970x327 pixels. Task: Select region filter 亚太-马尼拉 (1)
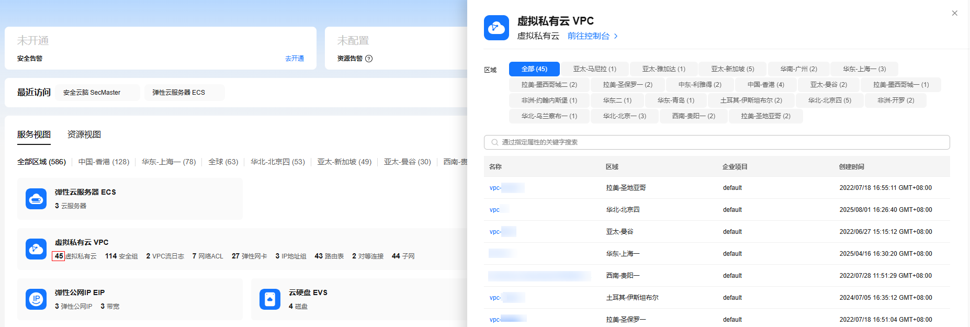tap(594, 69)
